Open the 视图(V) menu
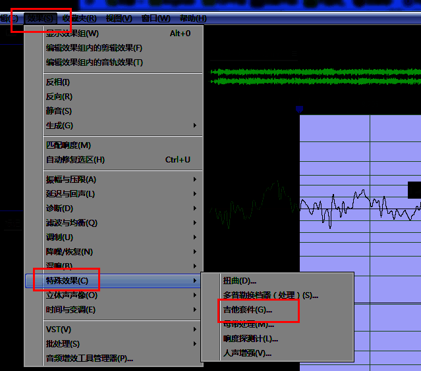Viewport: 421px width, 371px height. click(119, 18)
